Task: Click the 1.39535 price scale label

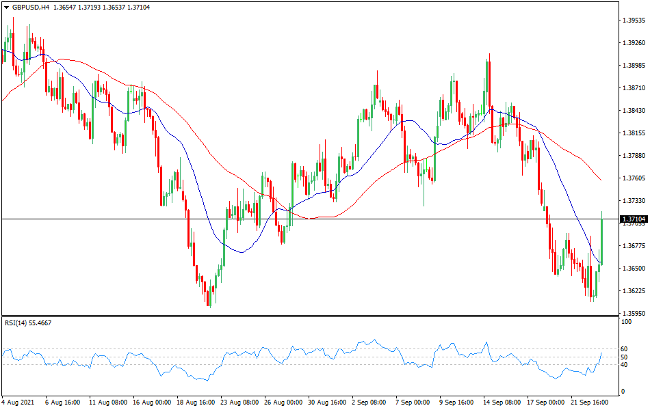Action: (634, 20)
